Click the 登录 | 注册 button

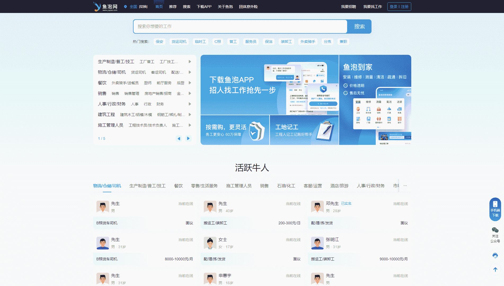(x=399, y=7)
